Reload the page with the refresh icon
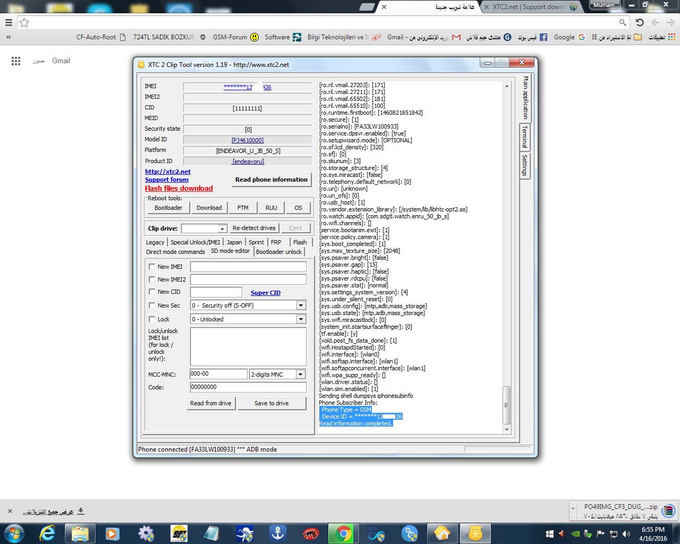 (x=640, y=22)
